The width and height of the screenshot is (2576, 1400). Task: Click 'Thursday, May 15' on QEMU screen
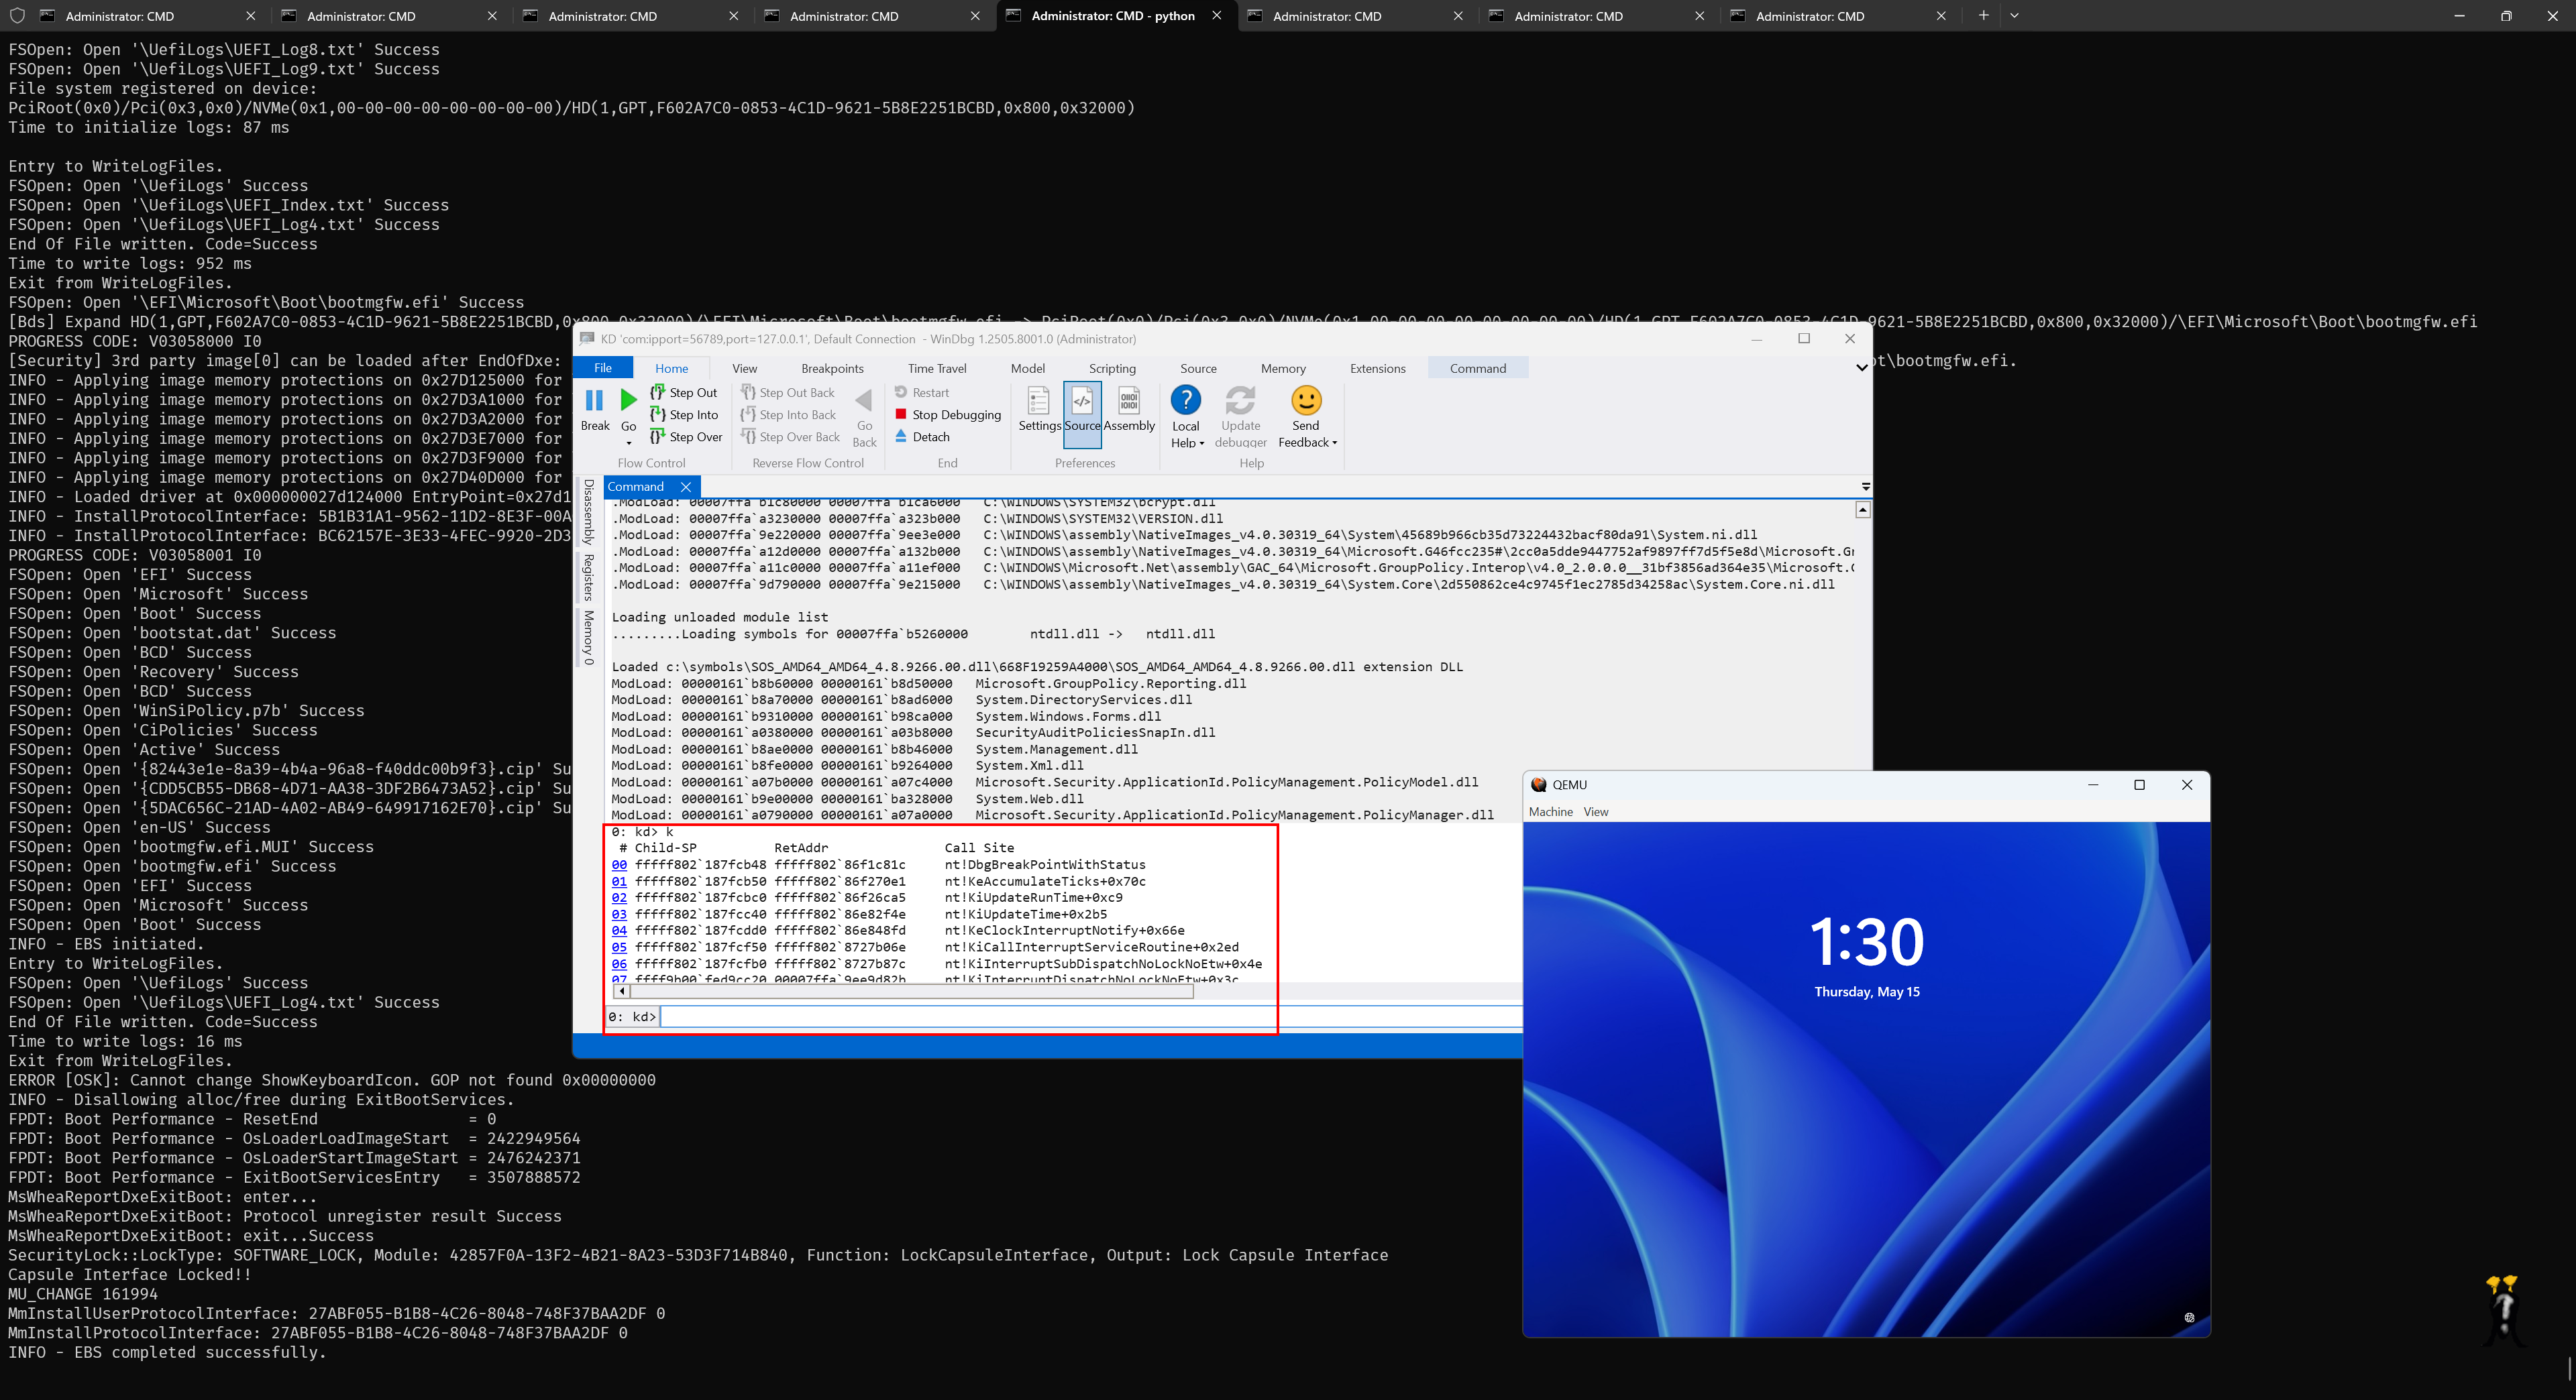1867,992
